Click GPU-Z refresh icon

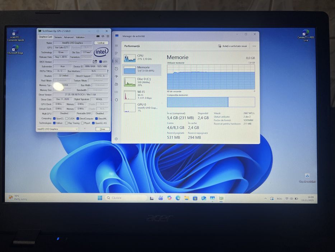(x=103, y=36)
